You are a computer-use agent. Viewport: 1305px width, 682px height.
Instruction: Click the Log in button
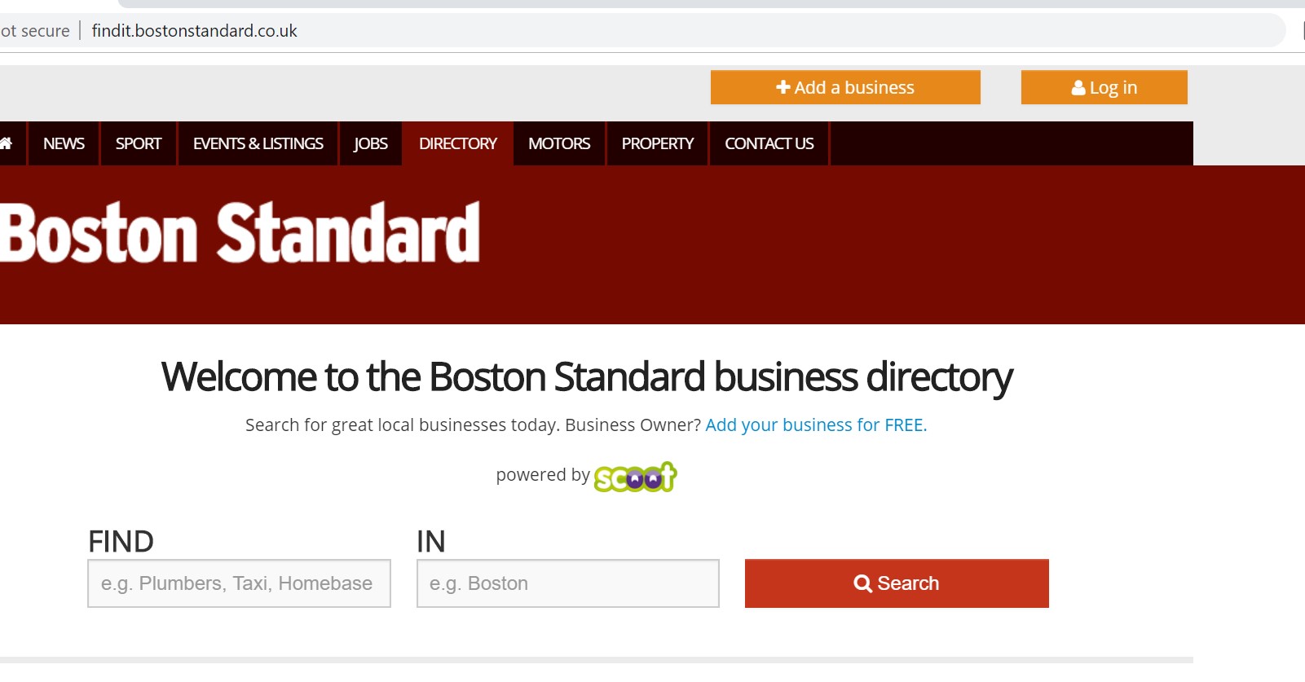(1104, 87)
